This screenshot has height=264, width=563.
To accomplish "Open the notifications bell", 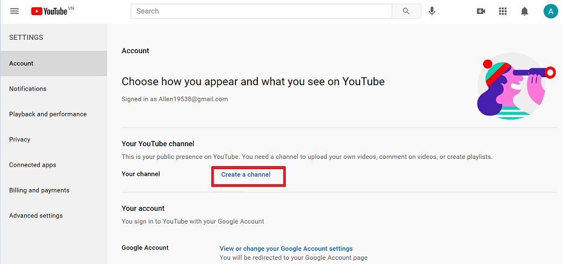I will coord(525,11).
